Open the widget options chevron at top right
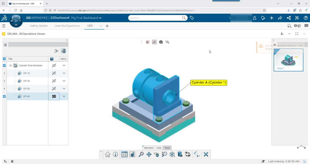Image resolution: width=310 pixels, height=166 pixels. (x=304, y=34)
